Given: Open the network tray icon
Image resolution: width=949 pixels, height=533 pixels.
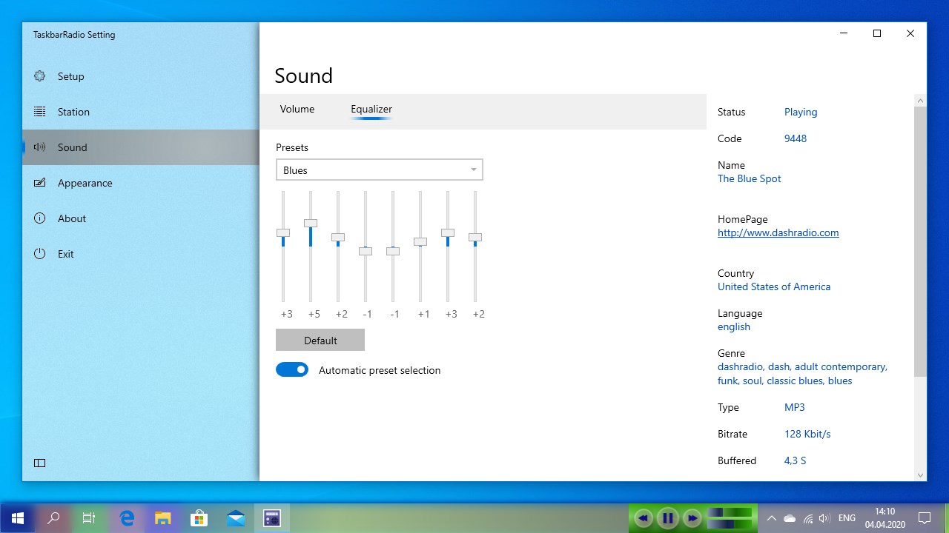Looking at the screenshot, I should click(808, 518).
